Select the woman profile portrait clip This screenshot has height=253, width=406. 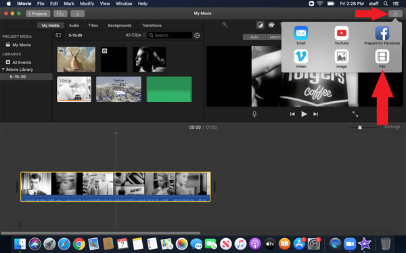[150, 59]
